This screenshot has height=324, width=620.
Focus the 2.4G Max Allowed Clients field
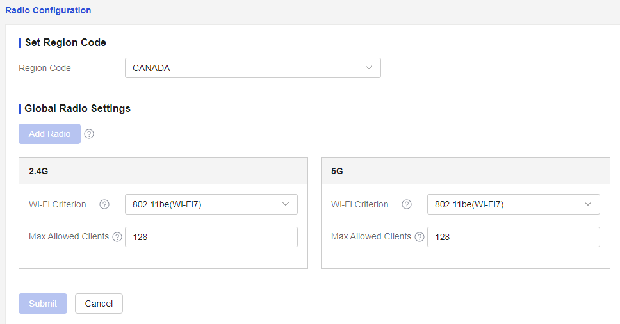click(x=211, y=237)
